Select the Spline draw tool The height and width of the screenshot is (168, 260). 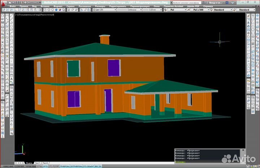pyautogui.click(x=12, y=44)
